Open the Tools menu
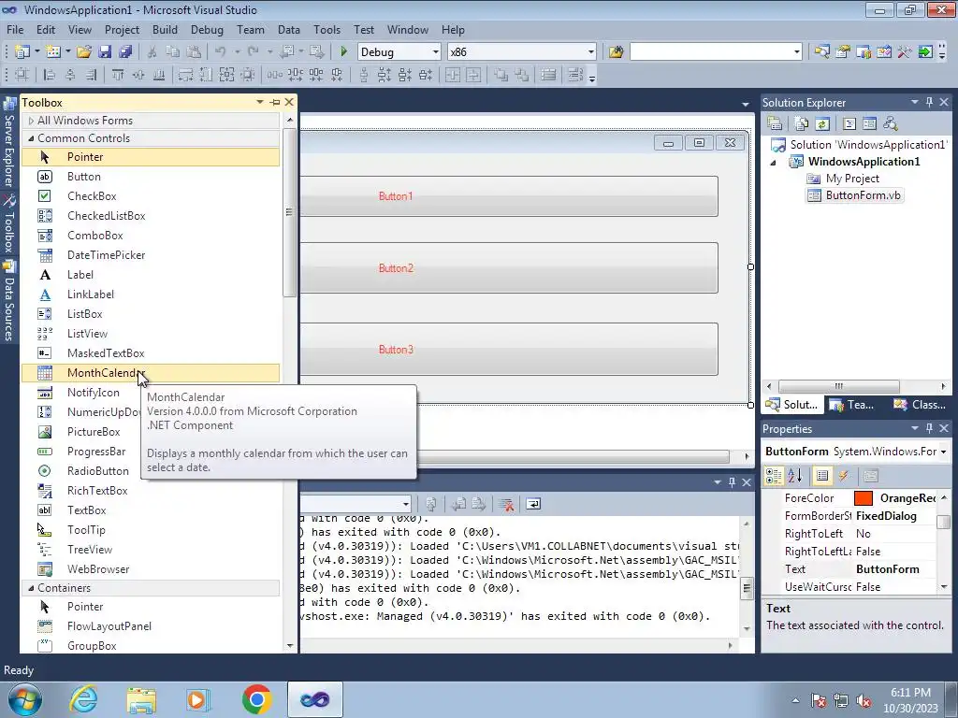Image resolution: width=958 pixels, height=718 pixels. [327, 30]
